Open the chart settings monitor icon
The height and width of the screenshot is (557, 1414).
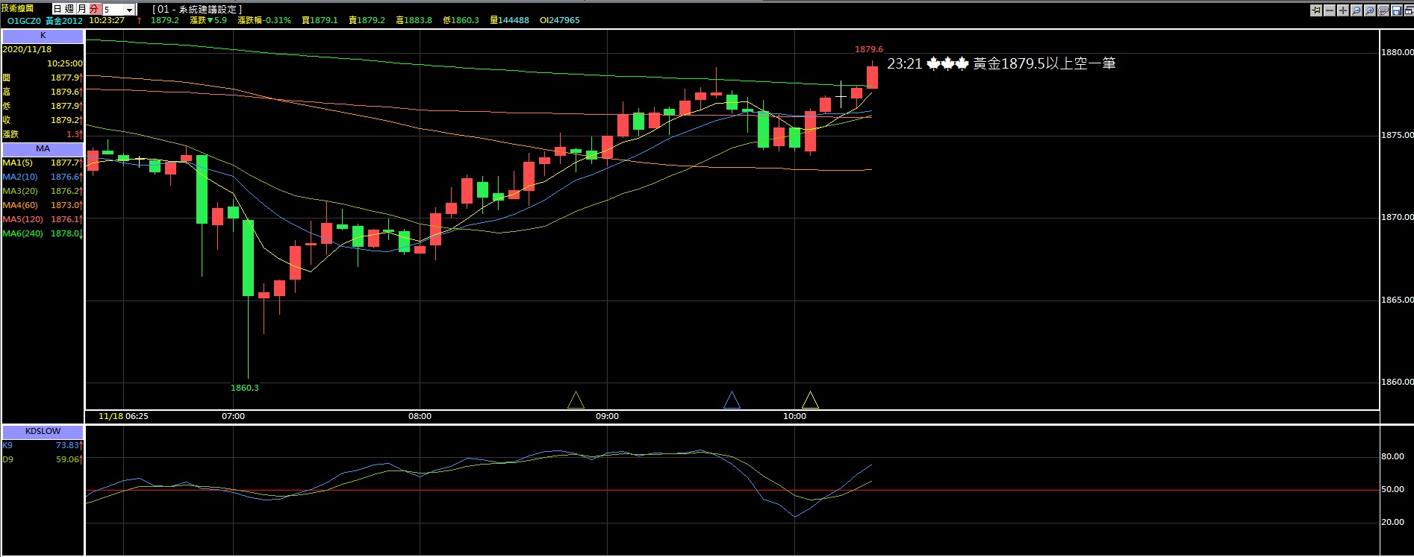pos(1383,10)
